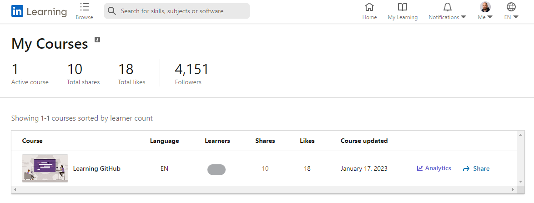The width and height of the screenshot is (534, 203).
Task: Click the Learning GitHub course thumbnail
Action: 45,168
